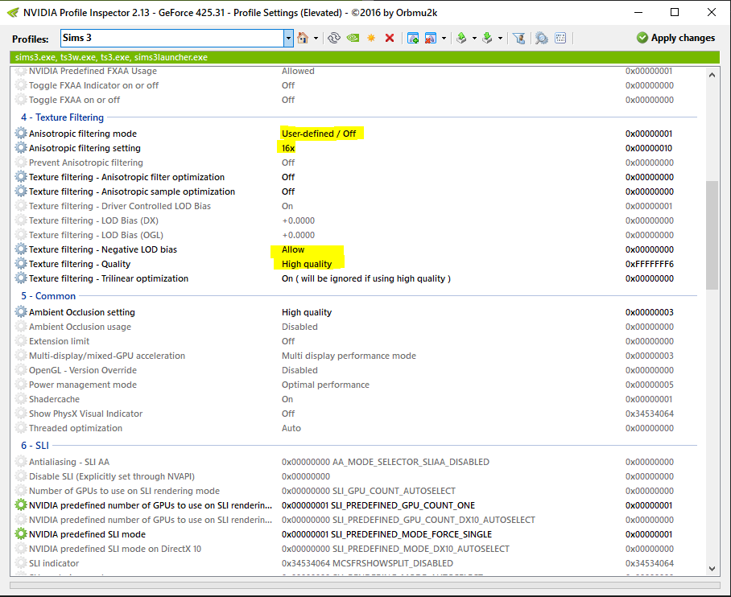Screen dimensions: 731x597
Task: Click the refresh profiles icon
Action: point(333,38)
